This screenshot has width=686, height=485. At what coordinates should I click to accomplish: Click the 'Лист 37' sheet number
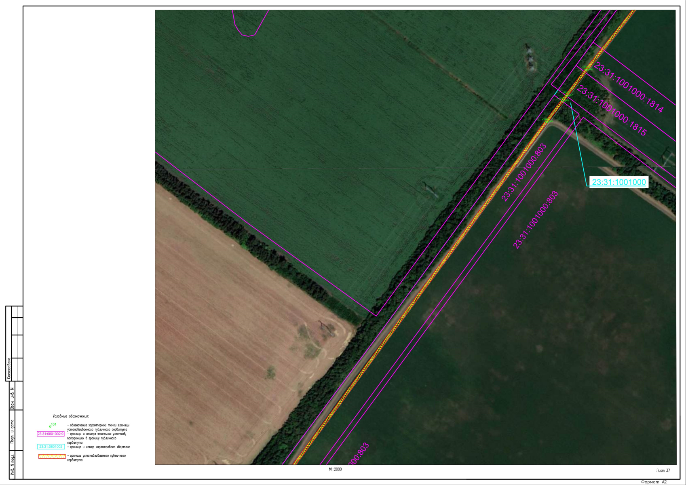coord(663,470)
